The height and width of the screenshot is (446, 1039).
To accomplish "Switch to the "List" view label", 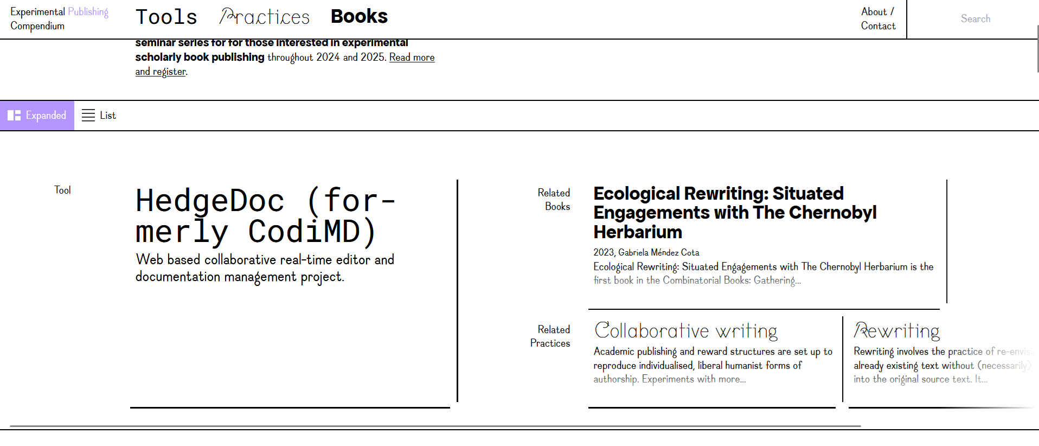I will pyautogui.click(x=108, y=116).
